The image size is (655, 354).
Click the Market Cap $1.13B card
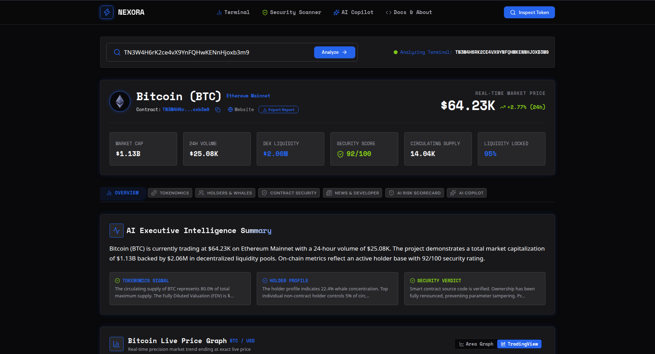(143, 149)
